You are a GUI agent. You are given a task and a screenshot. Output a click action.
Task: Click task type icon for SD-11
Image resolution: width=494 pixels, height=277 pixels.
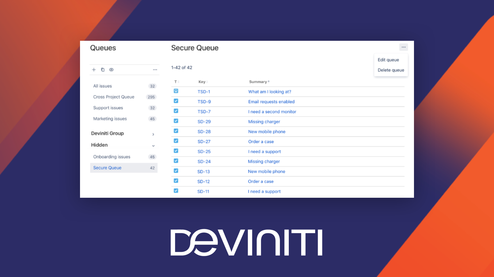point(176,191)
